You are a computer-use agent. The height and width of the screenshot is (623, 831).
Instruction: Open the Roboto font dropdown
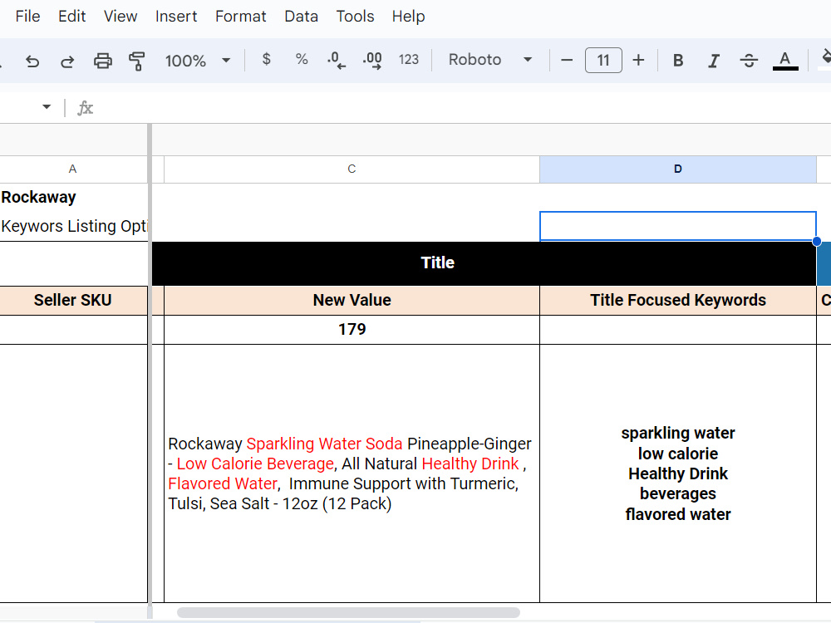click(489, 59)
